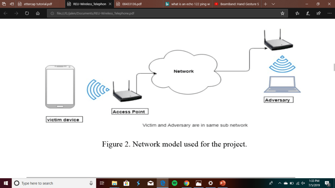Show tab previews chevron
This screenshot has width=335, height=188.
pyautogui.click(x=273, y=4)
